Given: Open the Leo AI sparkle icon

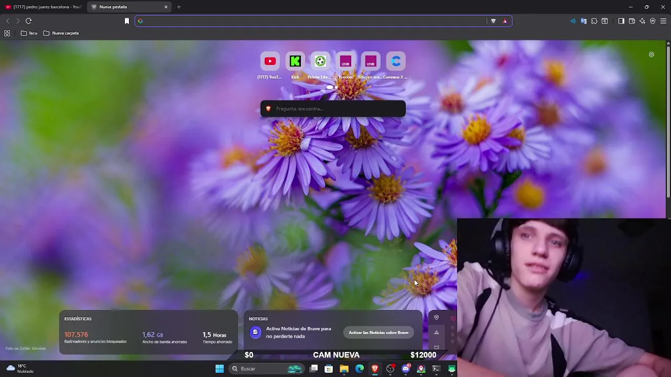Looking at the screenshot, I should pyautogui.click(x=642, y=21).
